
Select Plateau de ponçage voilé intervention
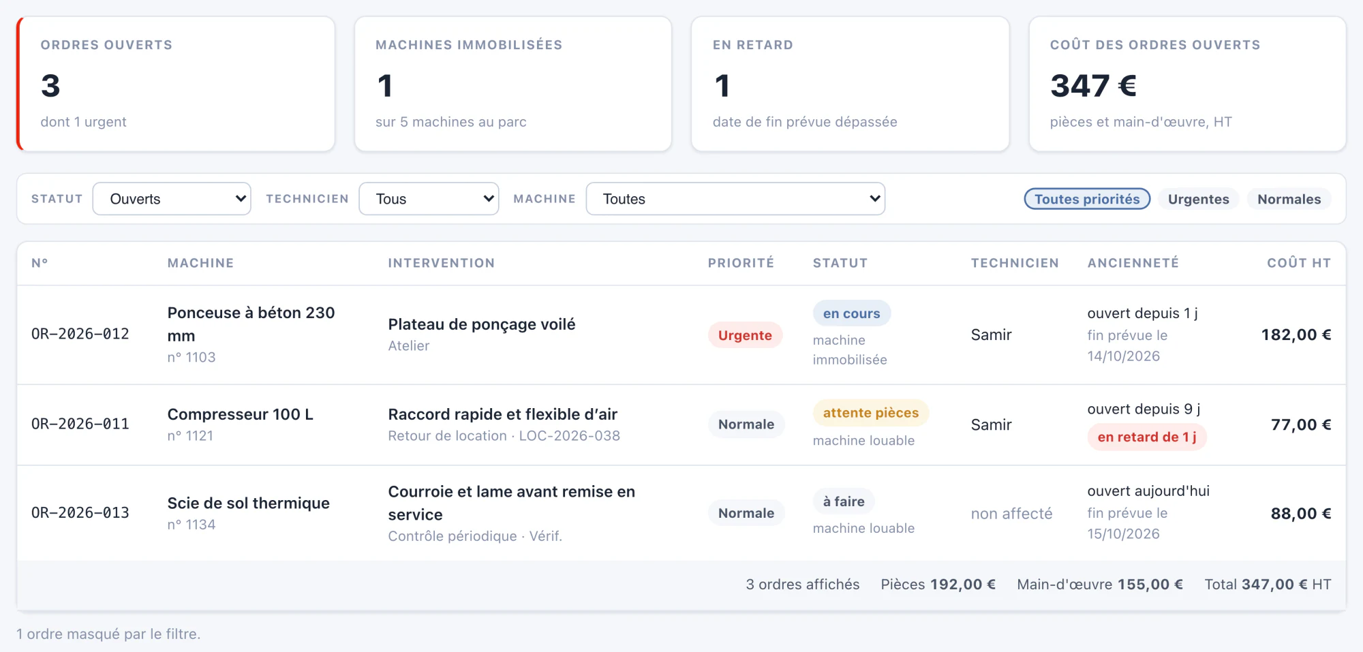pos(482,324)
